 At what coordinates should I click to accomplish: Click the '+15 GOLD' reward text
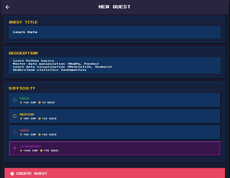click(49, 118)
